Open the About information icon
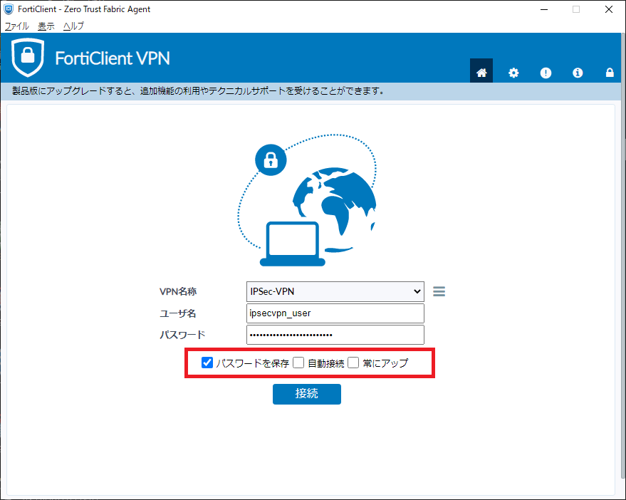 coord(578,73)
